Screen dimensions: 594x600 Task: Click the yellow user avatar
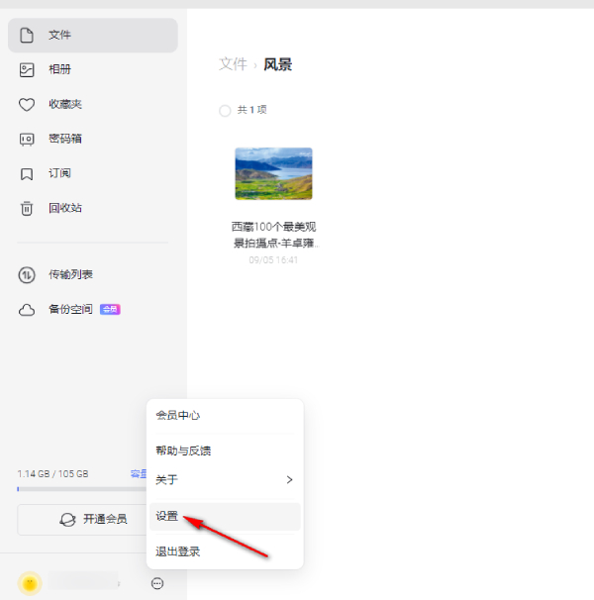point(30,583)
